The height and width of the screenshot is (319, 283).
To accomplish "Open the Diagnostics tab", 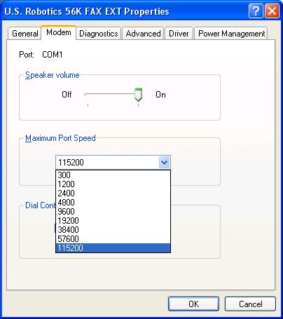I will coord(98,34).
